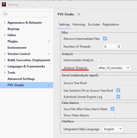This screenshot has height=138, width=137.
Task: Click the Rider RD logo icon
Action: tap(4, 4)
